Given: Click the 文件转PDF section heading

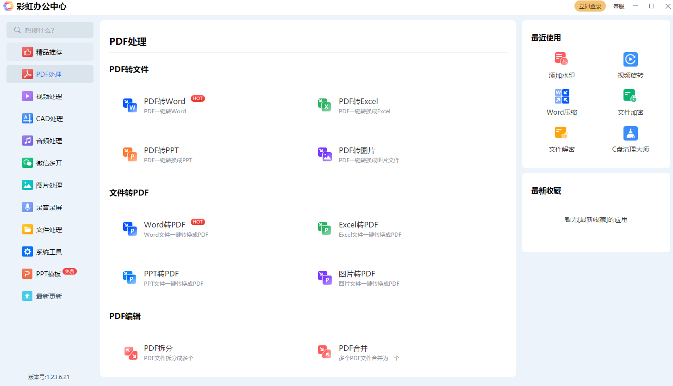Looking at the screenshot, I should [x=129, y=193].
